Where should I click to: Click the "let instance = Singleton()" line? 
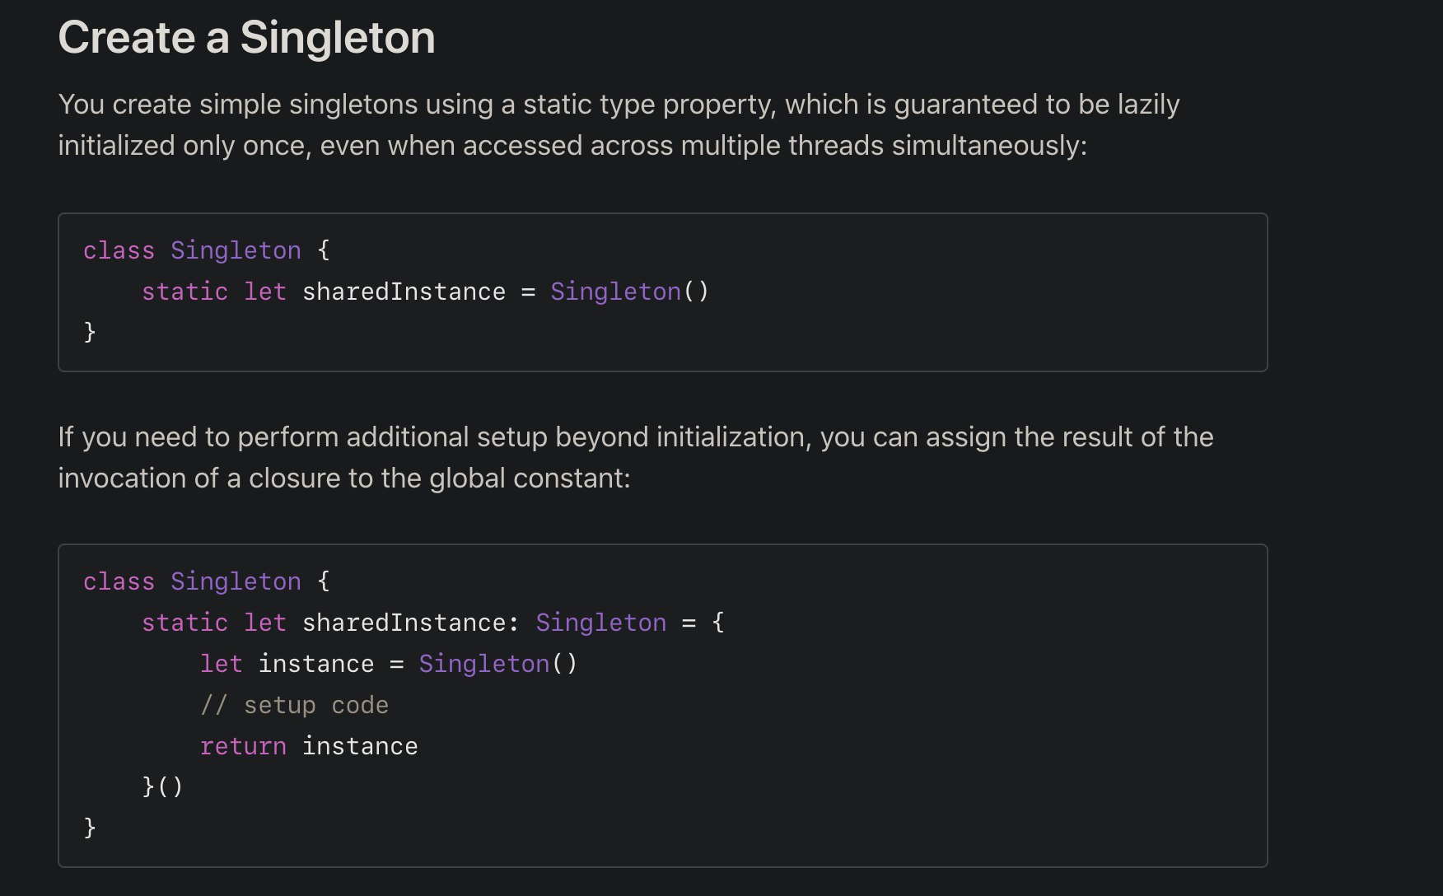point(389,664)
